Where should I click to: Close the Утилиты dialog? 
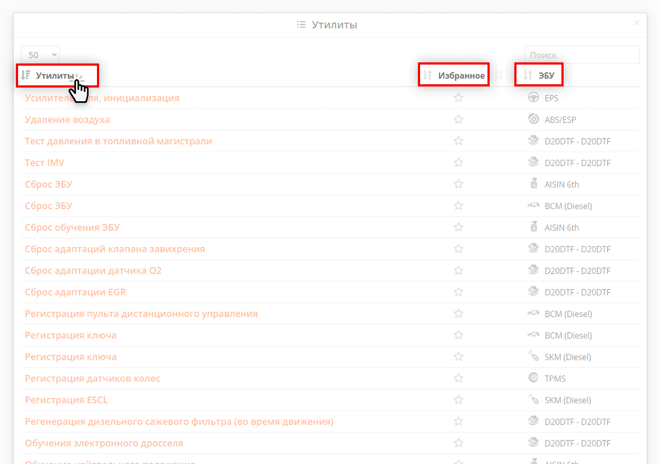pyautogui.click(x=636, y=23)
